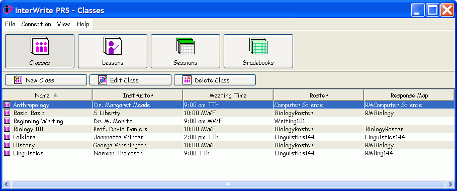Image resolution: width=457 pixels, height=191 pixels.
Task: Maximize the InterWrite PRS window
Action: pos(432,10)
